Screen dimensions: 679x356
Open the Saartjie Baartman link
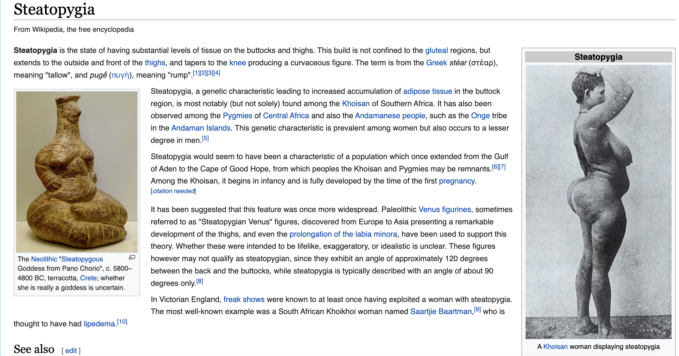[x=441, y=312]
